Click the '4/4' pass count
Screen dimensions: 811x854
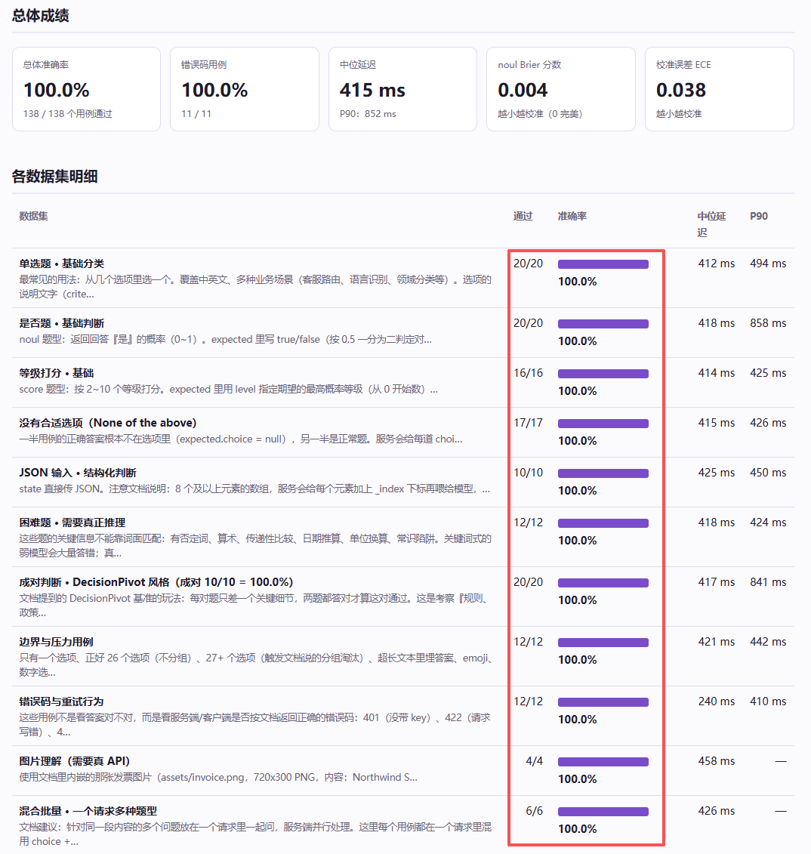pyautogui.click(x=535, y=761)
